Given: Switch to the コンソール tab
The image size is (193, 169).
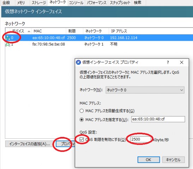Looking at the screenshot, I should pyautogui.click(x=76, y=3).
